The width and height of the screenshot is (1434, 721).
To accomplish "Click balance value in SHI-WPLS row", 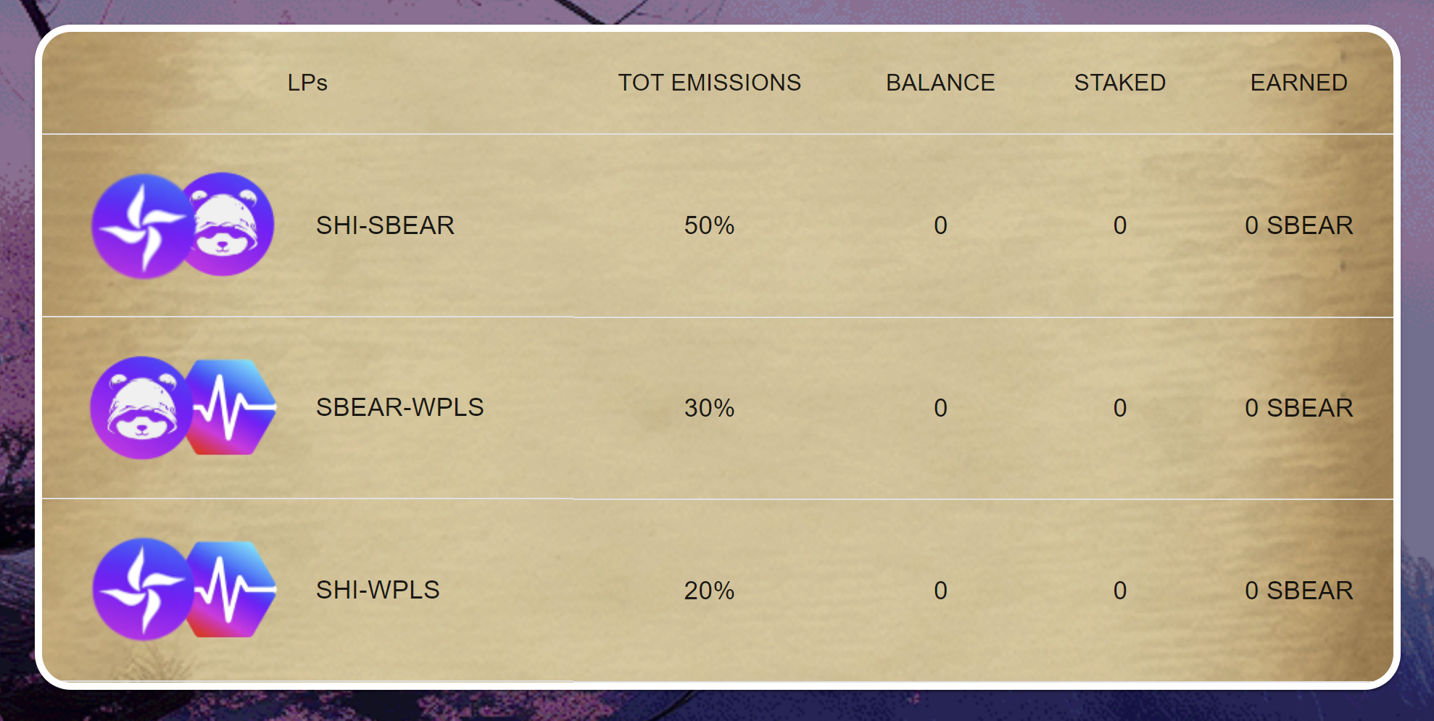I will click(x=940, y=591).
